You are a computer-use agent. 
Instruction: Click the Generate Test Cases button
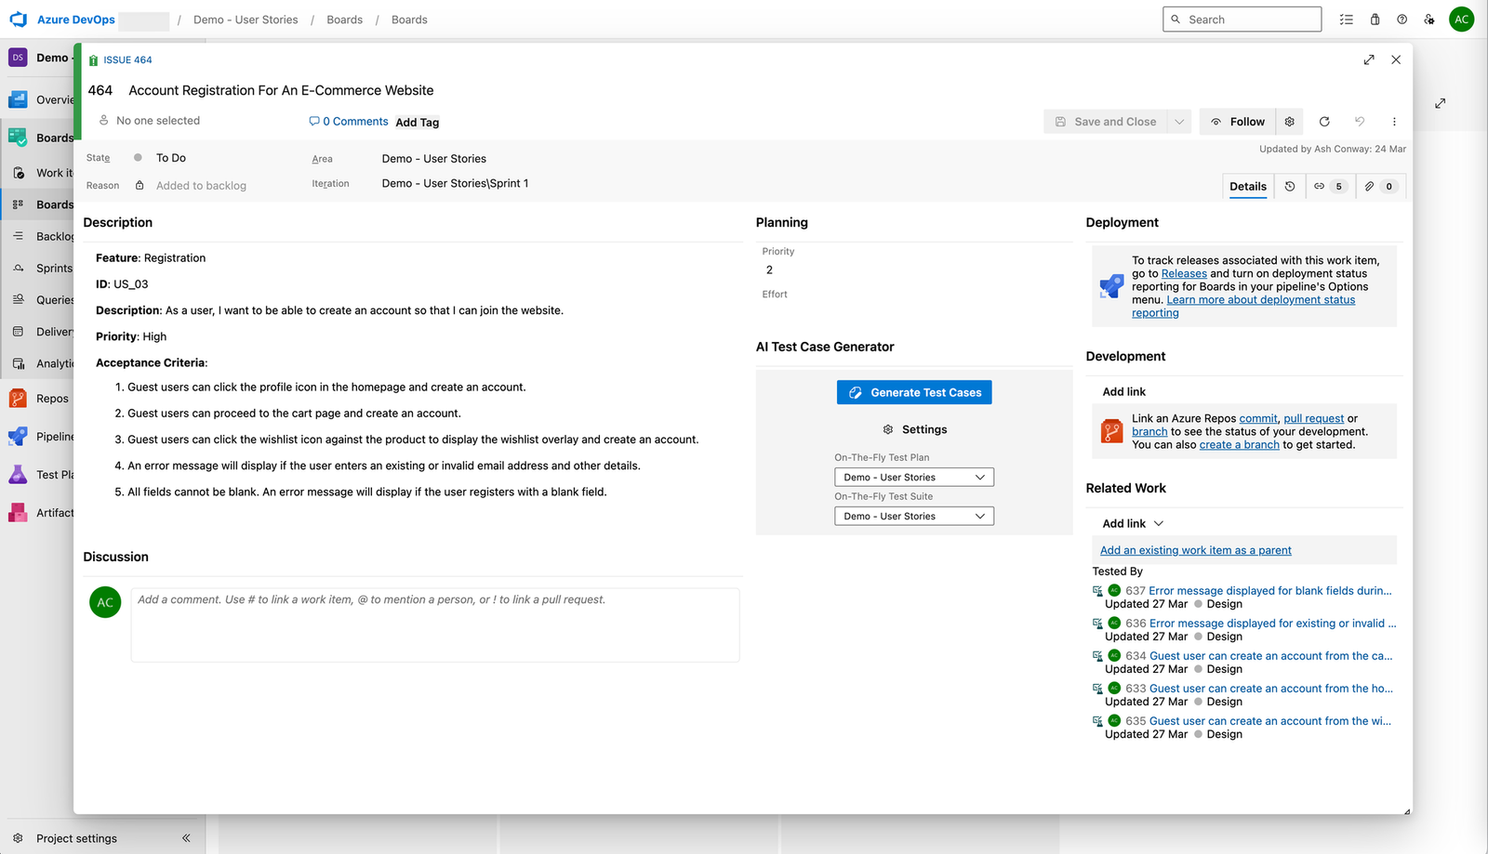[913, 392]
